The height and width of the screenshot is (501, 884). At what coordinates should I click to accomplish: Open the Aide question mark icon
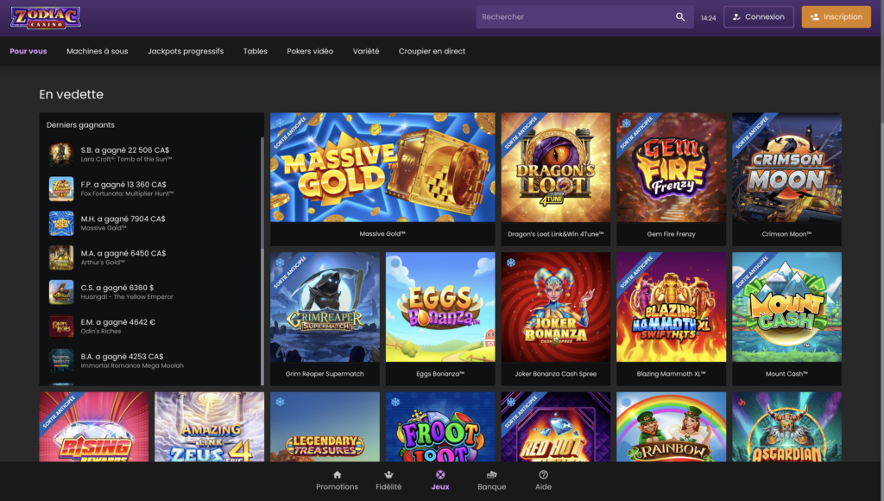tap(544, 474)
